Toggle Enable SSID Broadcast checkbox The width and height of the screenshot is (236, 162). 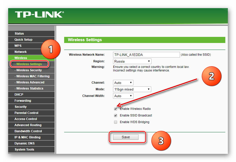(116, 115)
